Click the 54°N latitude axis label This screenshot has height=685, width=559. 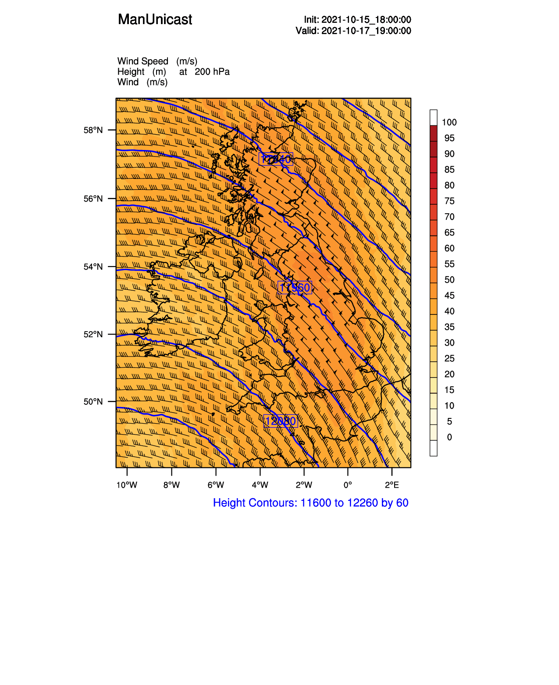(x=93, y=267)
